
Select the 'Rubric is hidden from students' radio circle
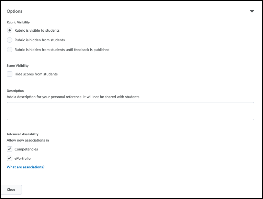(10, 40)
